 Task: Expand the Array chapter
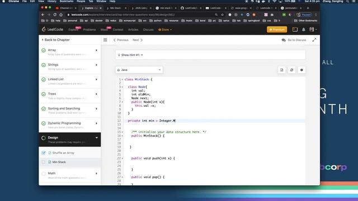pos(96,50)
